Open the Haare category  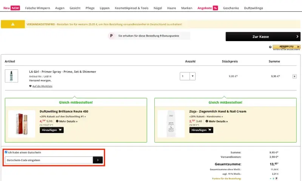click(171, 8)
